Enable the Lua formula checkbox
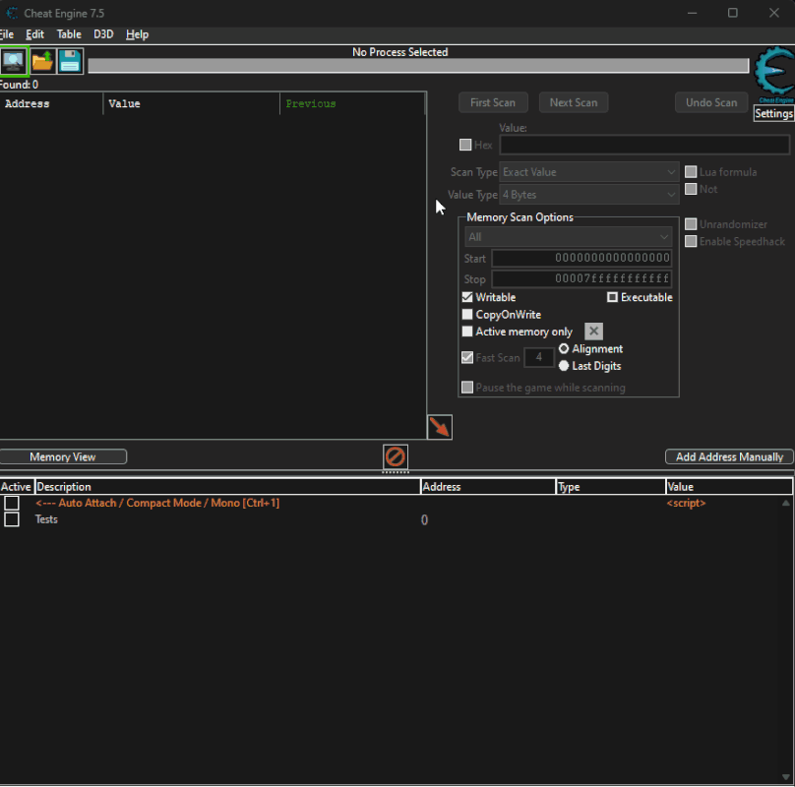Viewport: 795px width, 787px height. [691, 172]
